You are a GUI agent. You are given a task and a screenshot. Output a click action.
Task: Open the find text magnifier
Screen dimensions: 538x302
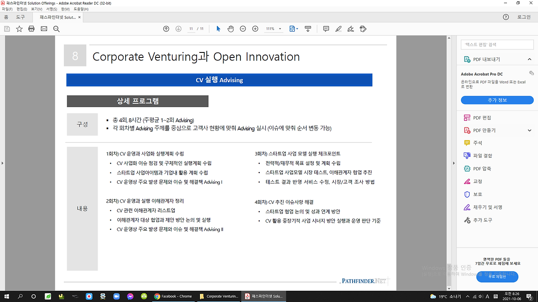pos(56,29)
